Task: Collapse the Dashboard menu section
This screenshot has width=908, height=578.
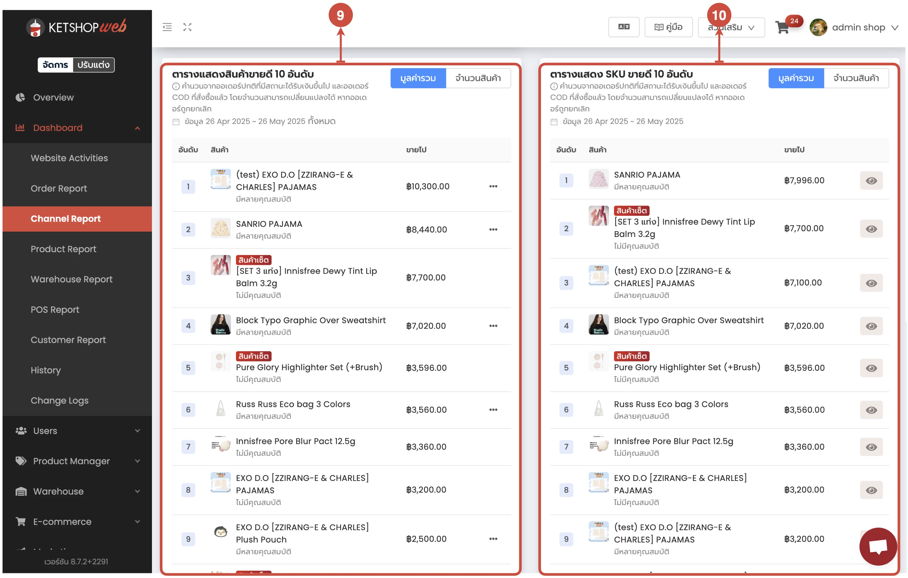Action: 138,128
